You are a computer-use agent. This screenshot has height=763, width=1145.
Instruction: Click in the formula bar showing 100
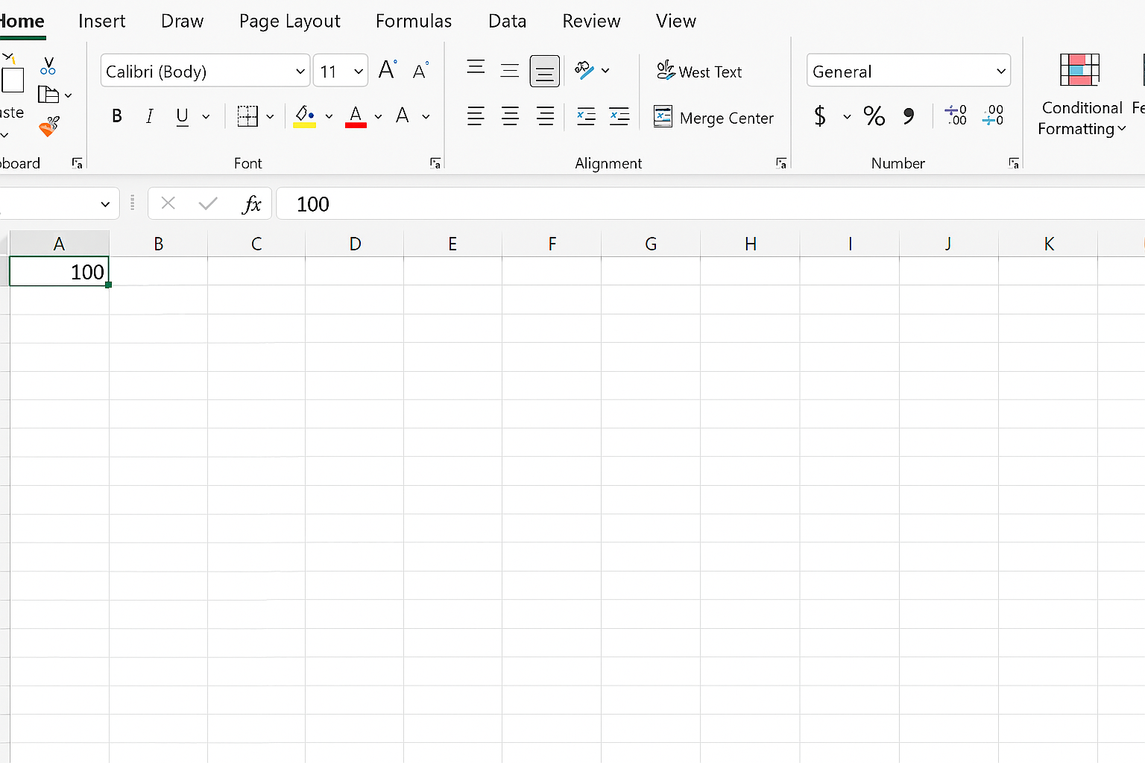[710, 203]
